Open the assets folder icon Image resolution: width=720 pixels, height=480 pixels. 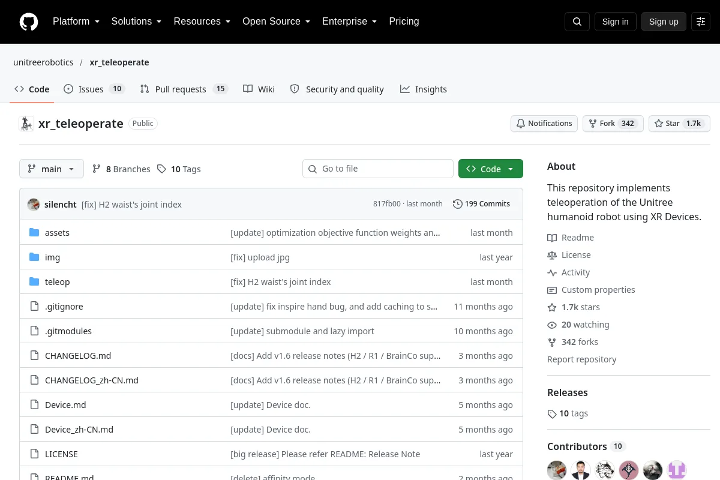[34, 233]
